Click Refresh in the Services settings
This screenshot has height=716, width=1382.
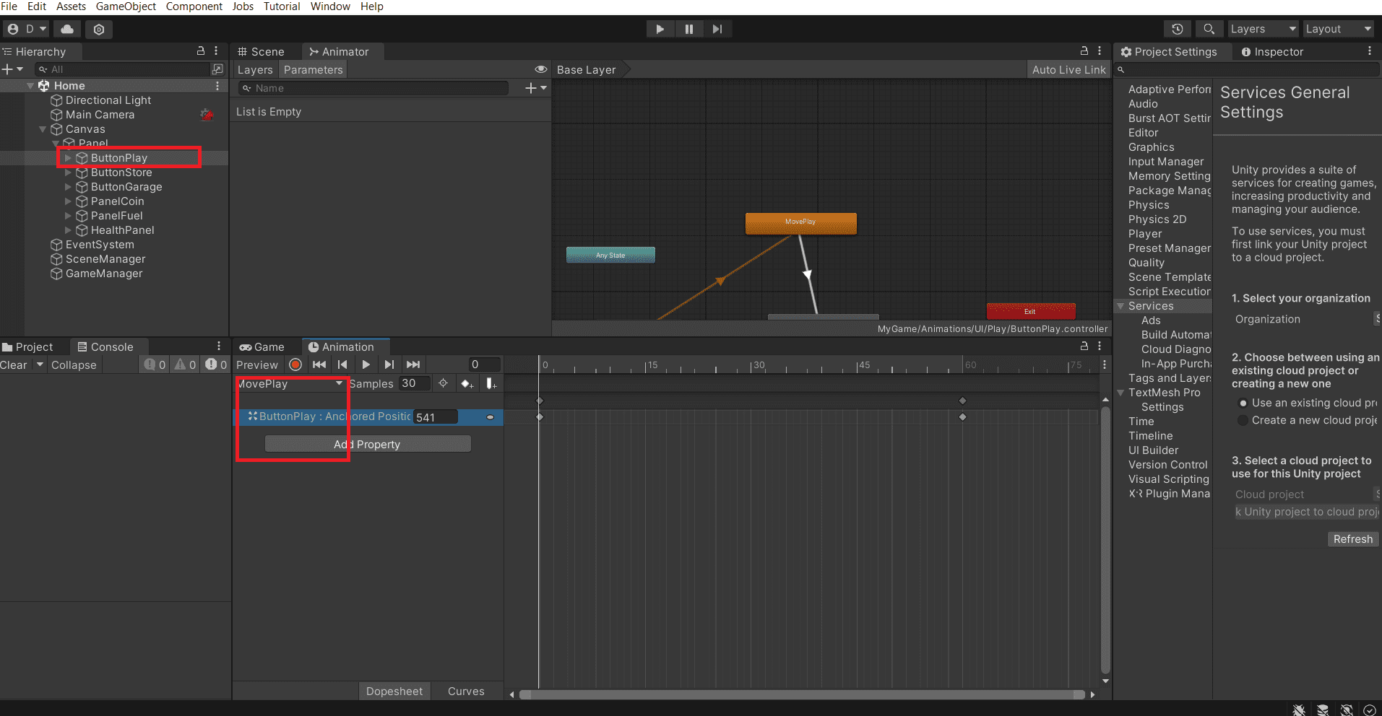click(1352, 538)
